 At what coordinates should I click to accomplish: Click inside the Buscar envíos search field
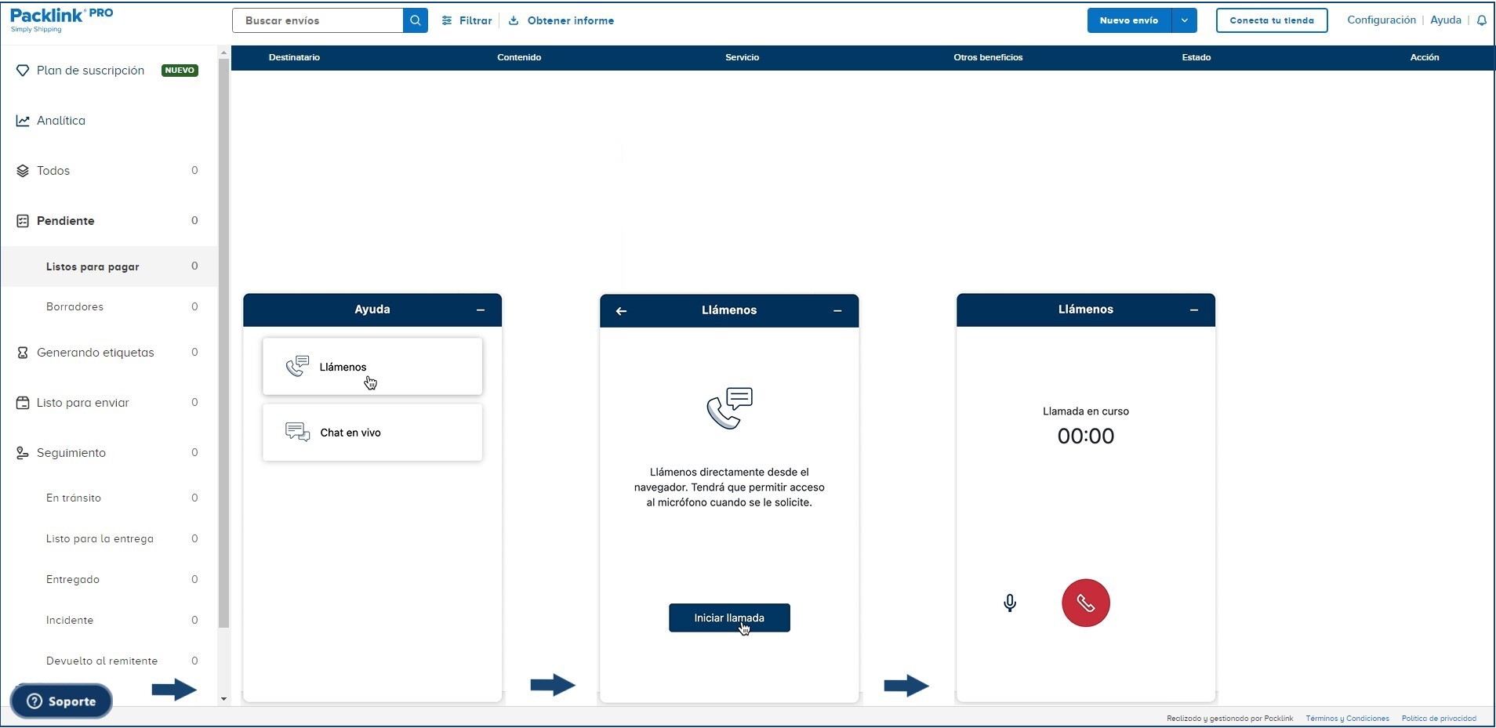point(318,20)
